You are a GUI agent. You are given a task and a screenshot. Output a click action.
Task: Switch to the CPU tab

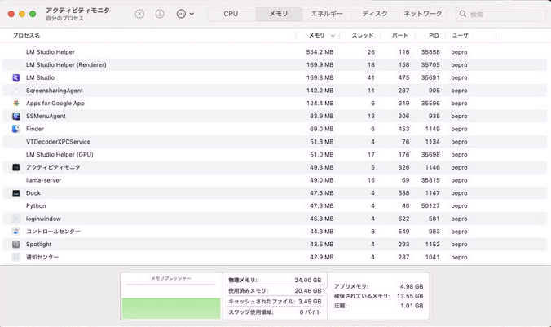[231, 14]
